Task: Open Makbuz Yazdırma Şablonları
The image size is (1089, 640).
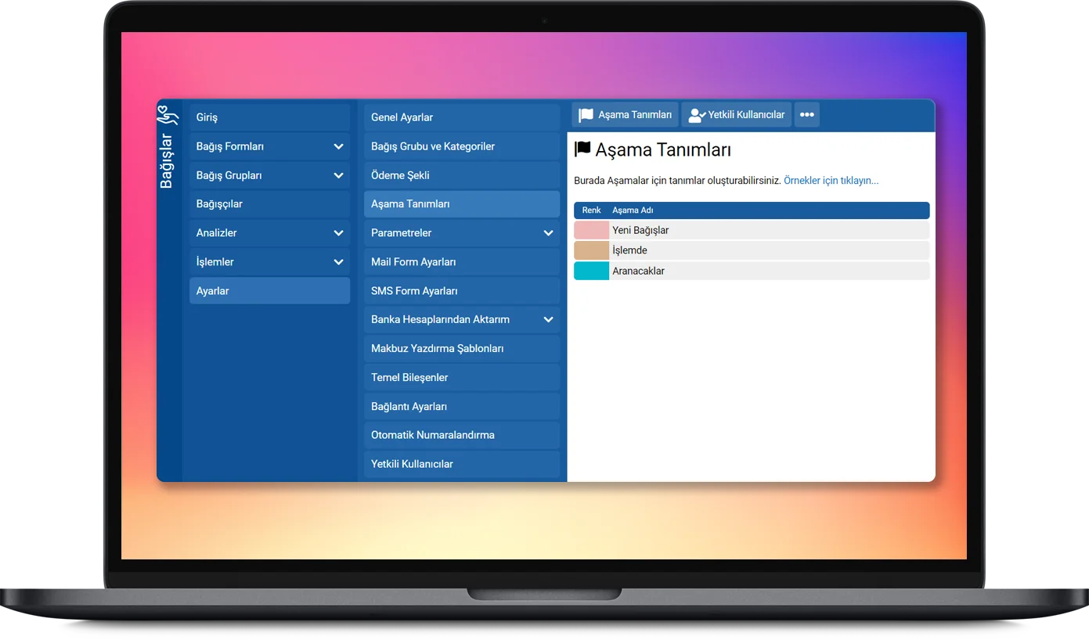Action: point(461,348)
